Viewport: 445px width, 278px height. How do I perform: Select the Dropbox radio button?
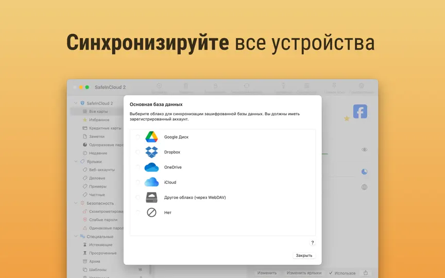pyautogui.click(x=138, y=152)
